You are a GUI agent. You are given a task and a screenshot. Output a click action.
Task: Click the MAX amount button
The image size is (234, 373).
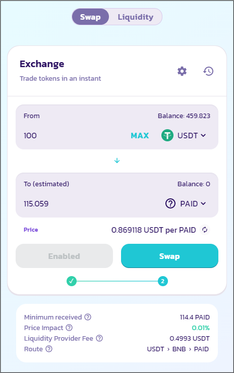[x=140, y=136]
